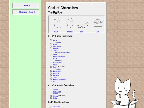The height and width of the screenshot is (108, 144).
Task: Click the '[CW: racism]' note beside Nida
Action: tap(60, 66)
